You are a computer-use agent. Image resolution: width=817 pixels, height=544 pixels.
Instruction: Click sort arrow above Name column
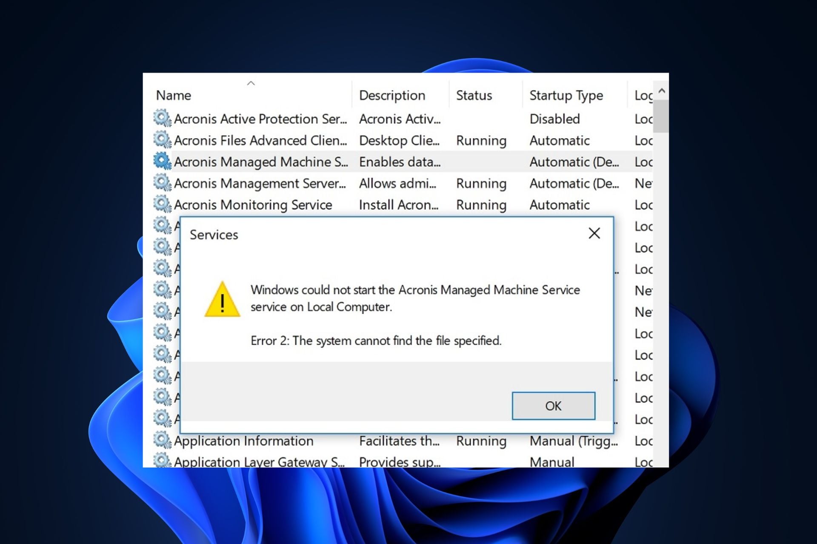(x=251, y=84)
